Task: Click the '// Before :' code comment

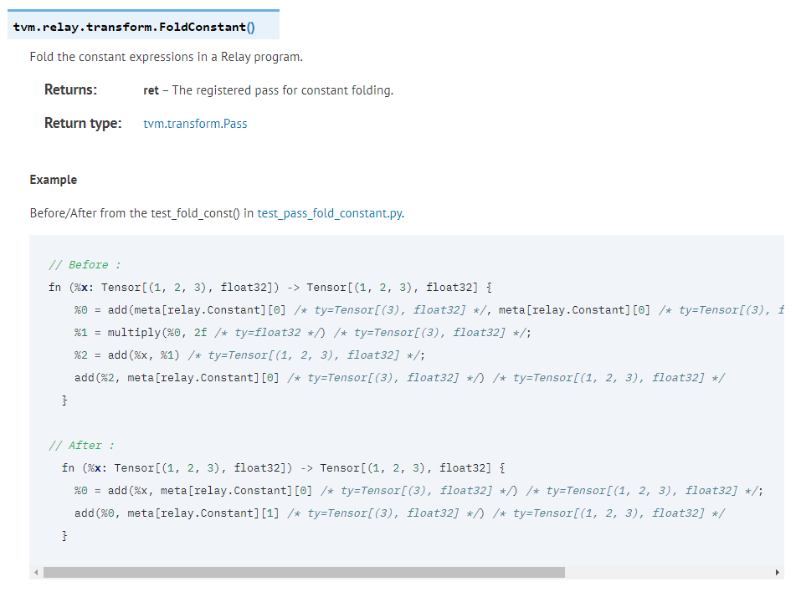Action: point(85,265)
